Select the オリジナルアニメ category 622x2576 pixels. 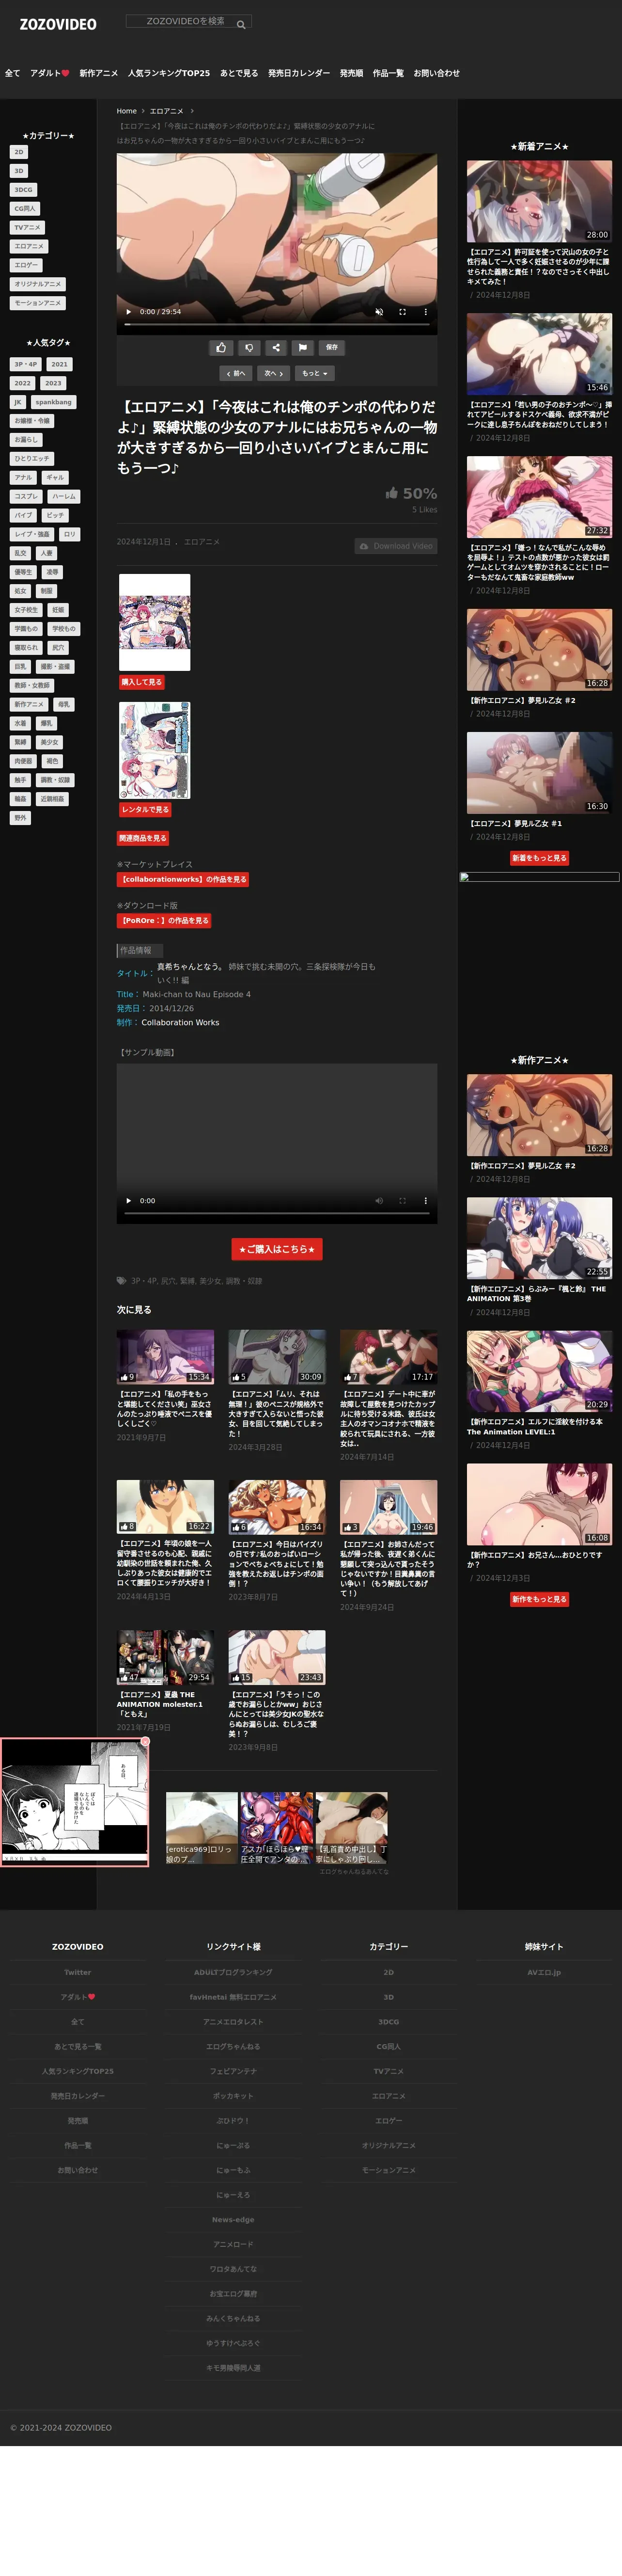coord(38,284)
